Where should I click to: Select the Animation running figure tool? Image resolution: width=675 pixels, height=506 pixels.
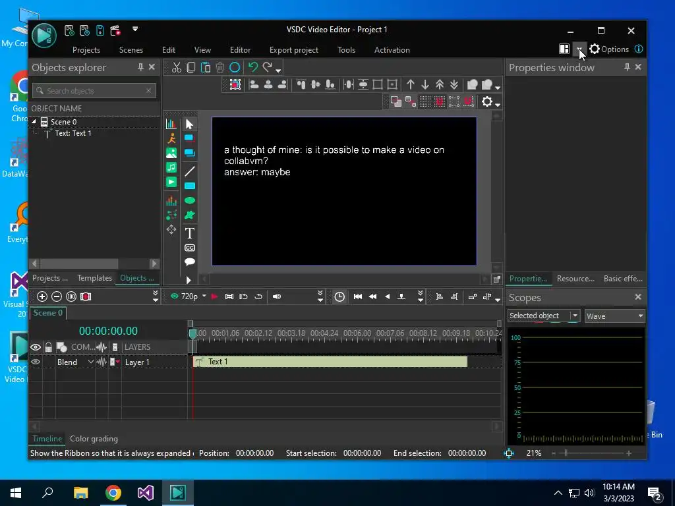pos(171,138)
